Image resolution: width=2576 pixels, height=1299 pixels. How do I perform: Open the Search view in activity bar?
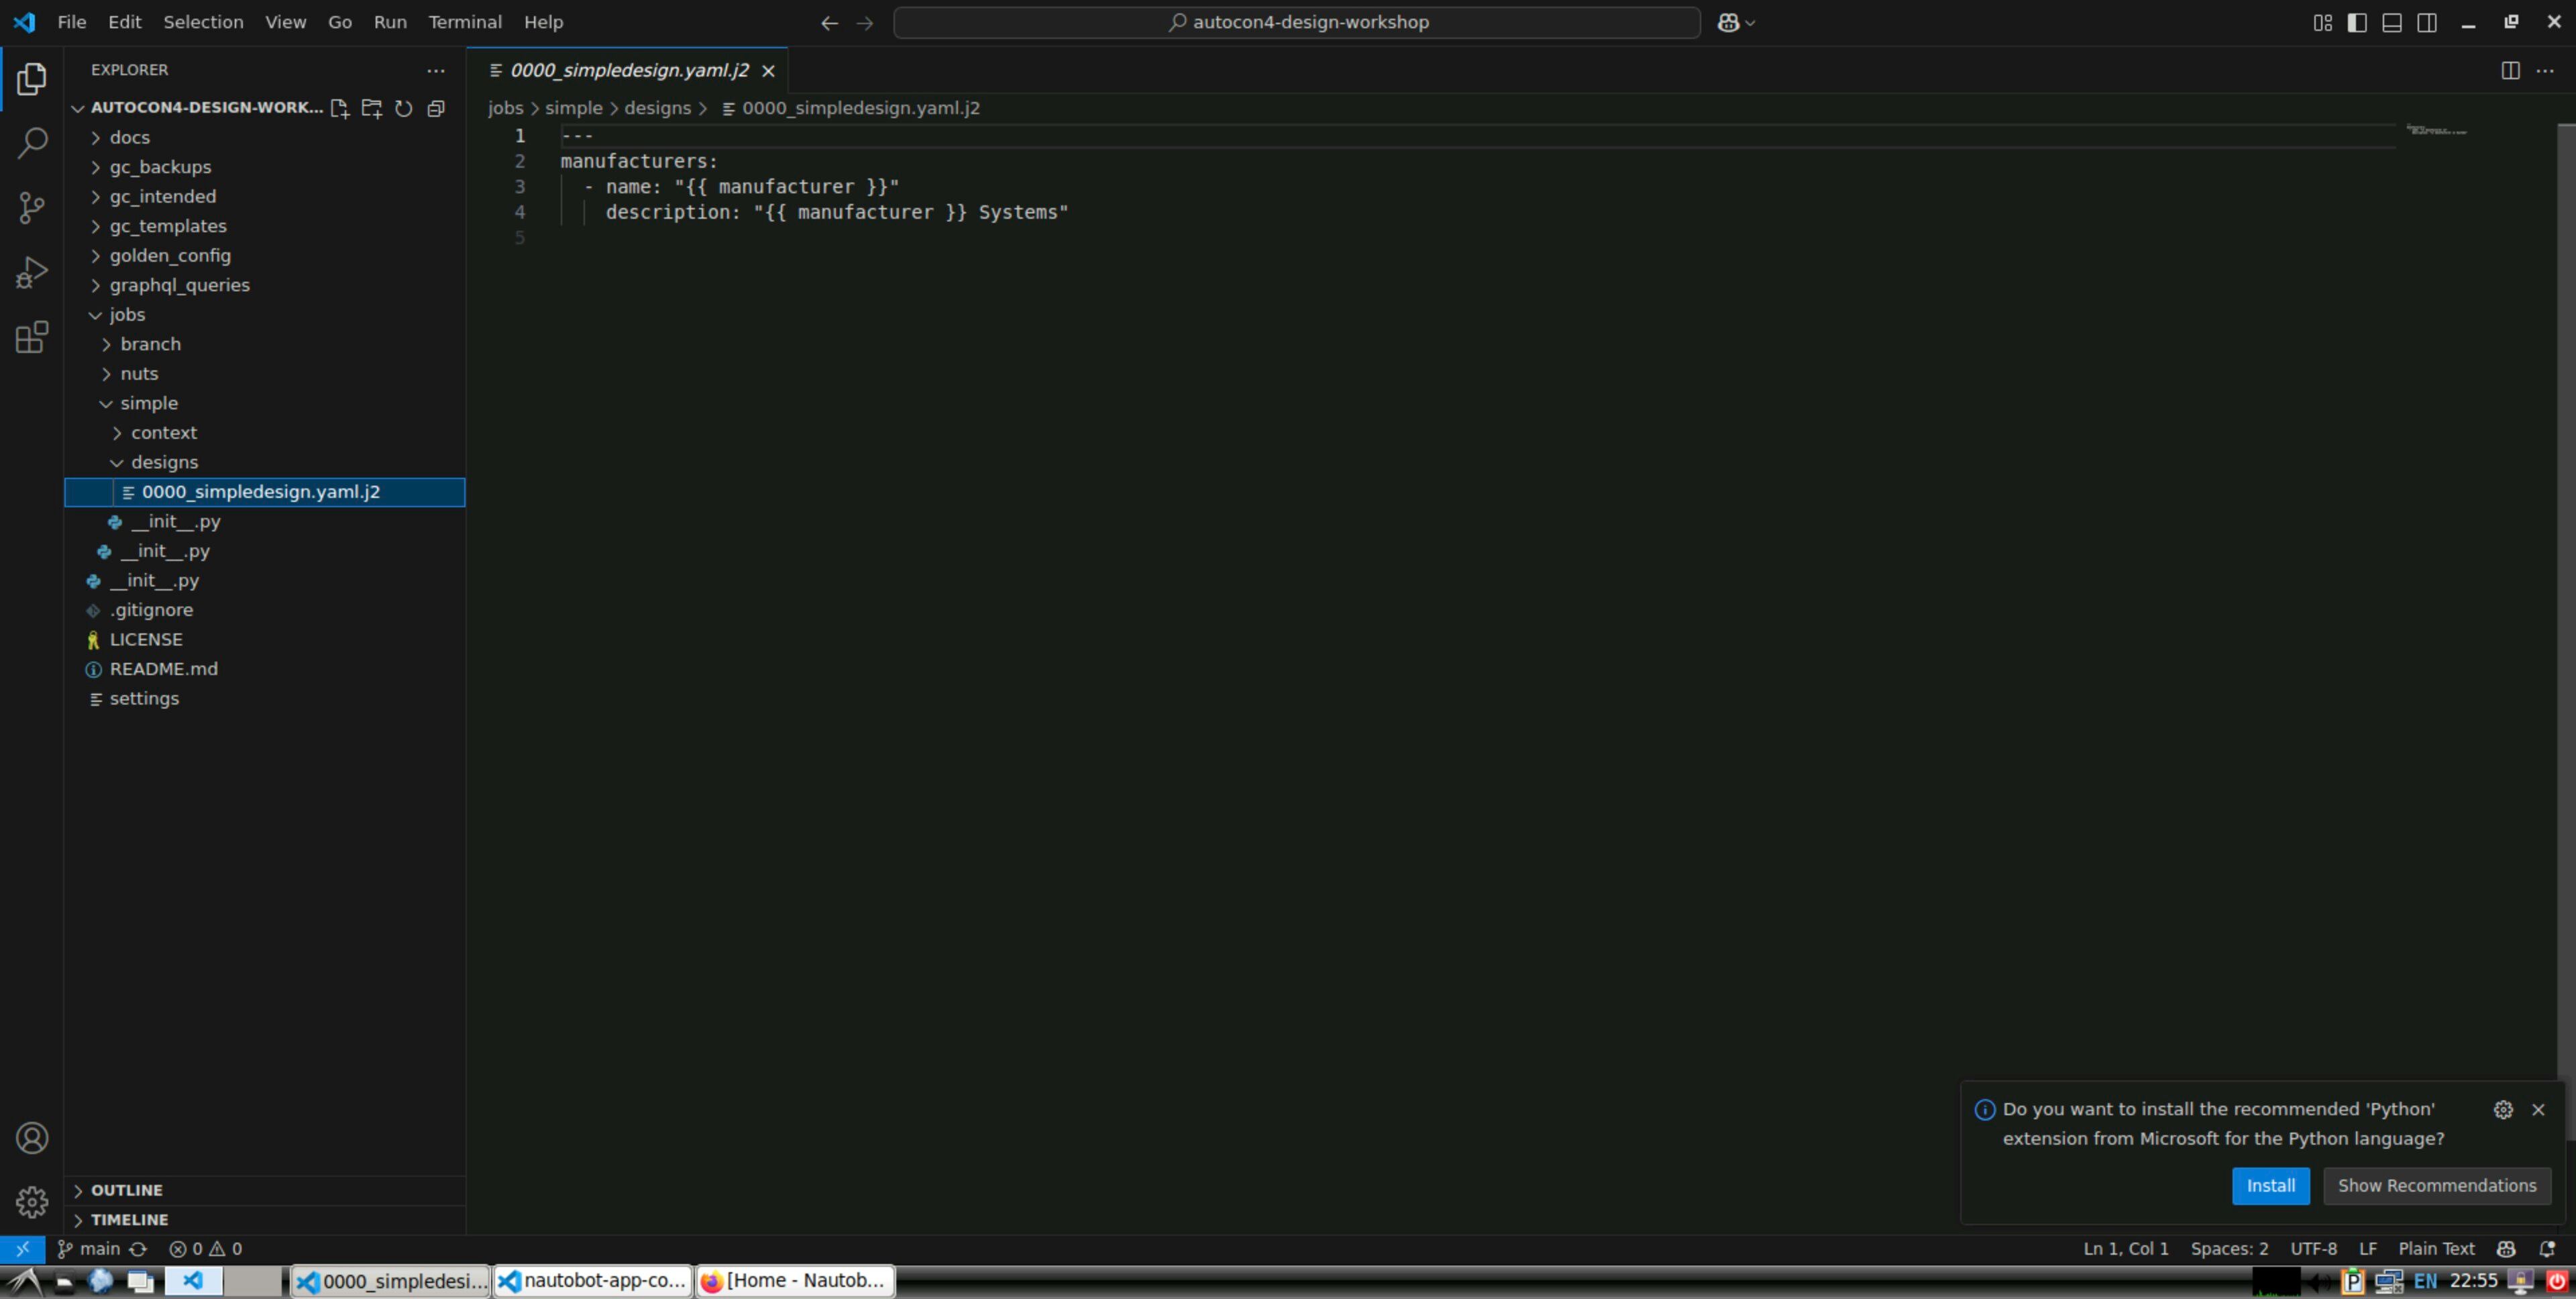32,142
